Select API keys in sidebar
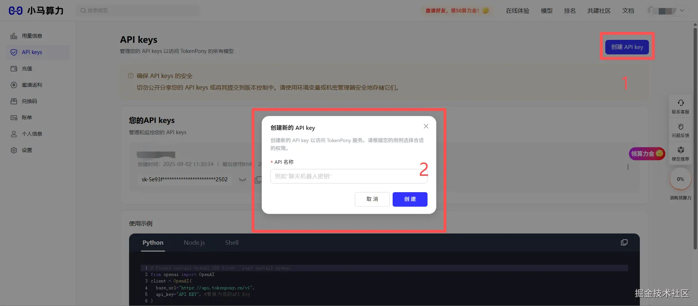The width and height of the screenshot is (698, 306). click(38, 52)
